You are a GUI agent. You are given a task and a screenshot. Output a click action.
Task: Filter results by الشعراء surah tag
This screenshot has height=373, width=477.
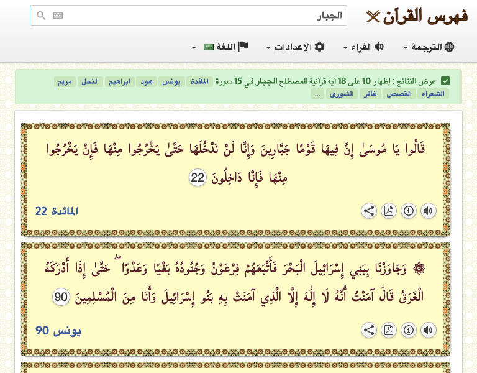433,94
